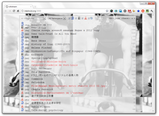
Task: Open Category:Citadelle de Port-Louis link
Action: [x=54, y=65]
